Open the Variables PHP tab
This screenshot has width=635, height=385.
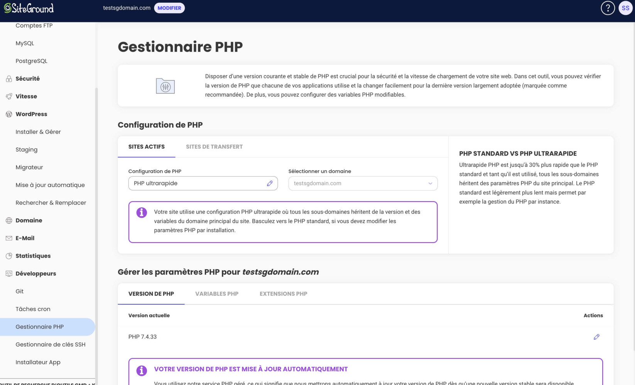pyautogui.click(x=217, y=294)
